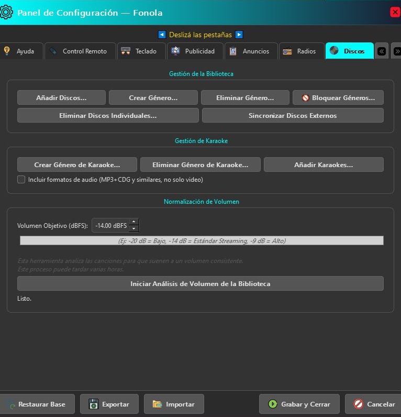Screen dimensions: 401x417
Task: Click the restore icon on Restaurar Base
Action: (10, 404)
